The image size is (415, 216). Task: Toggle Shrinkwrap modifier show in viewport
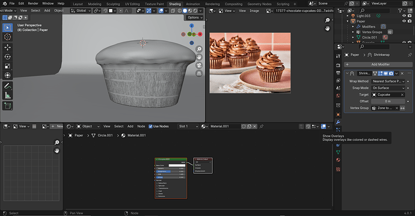[x=386, y=73]
